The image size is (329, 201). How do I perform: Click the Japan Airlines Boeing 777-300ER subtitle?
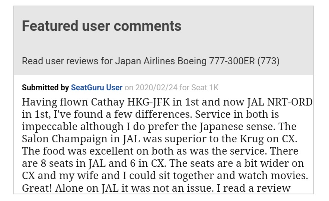(150, 61)
